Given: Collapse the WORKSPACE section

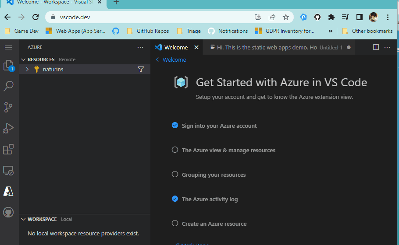Looking at the screenshot, I should click(x=23, y=219).
